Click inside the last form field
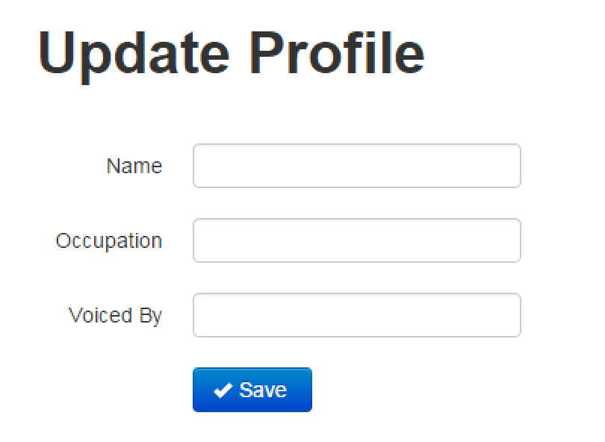The height and width of the screenshot is (442, 605). [357, 315]
